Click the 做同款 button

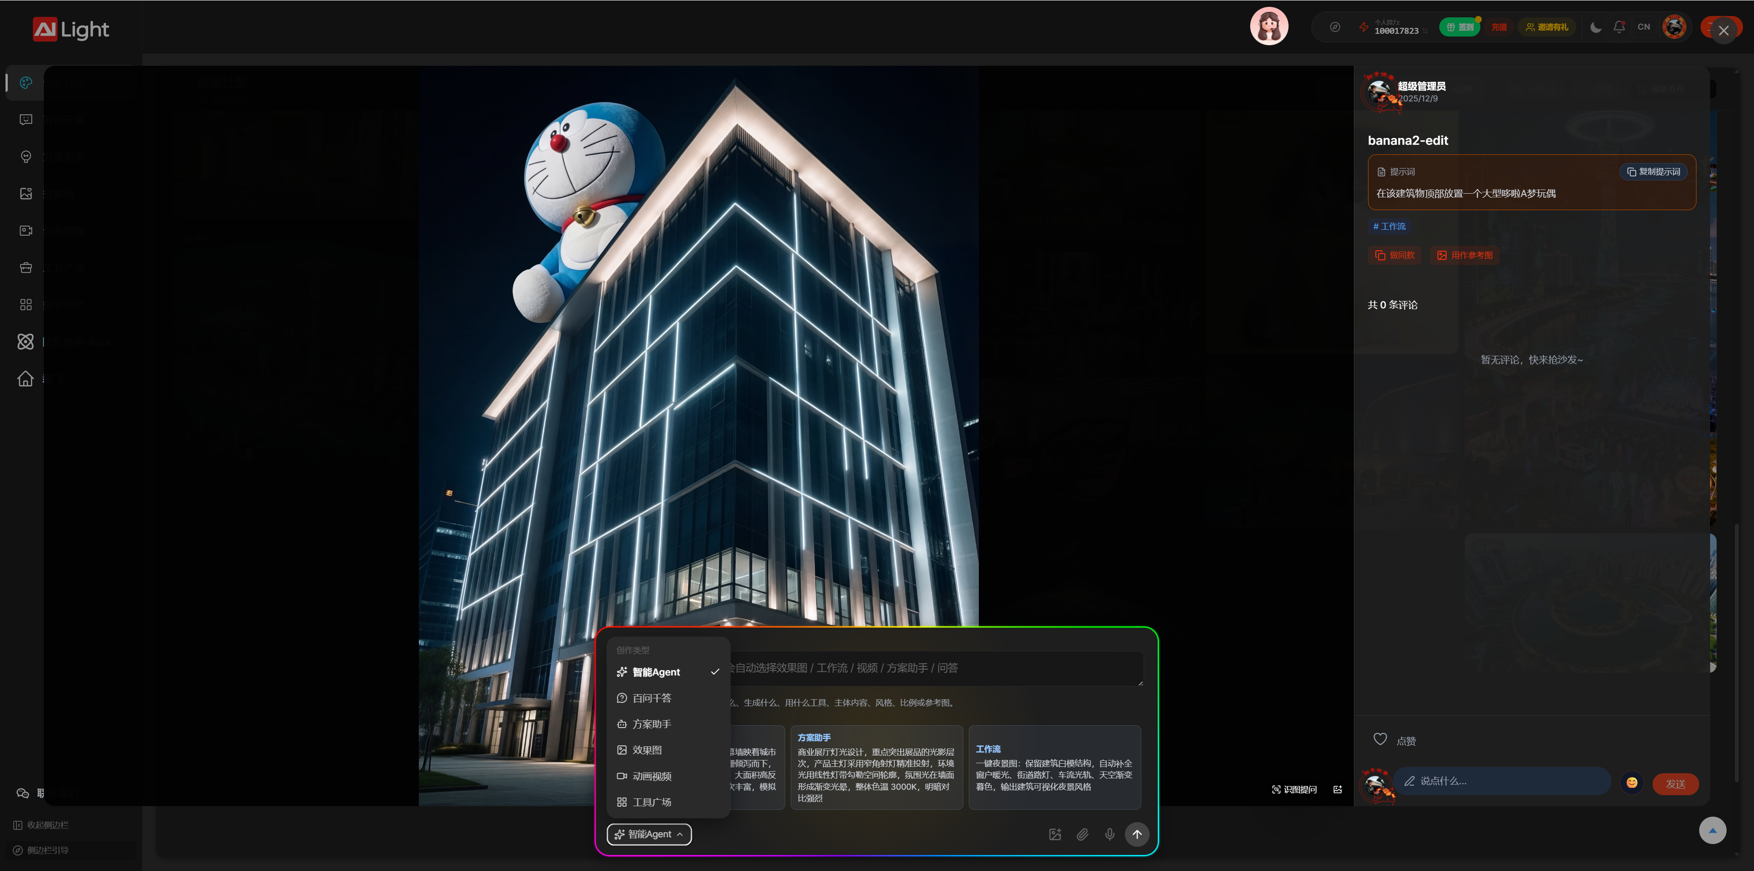1395,255
